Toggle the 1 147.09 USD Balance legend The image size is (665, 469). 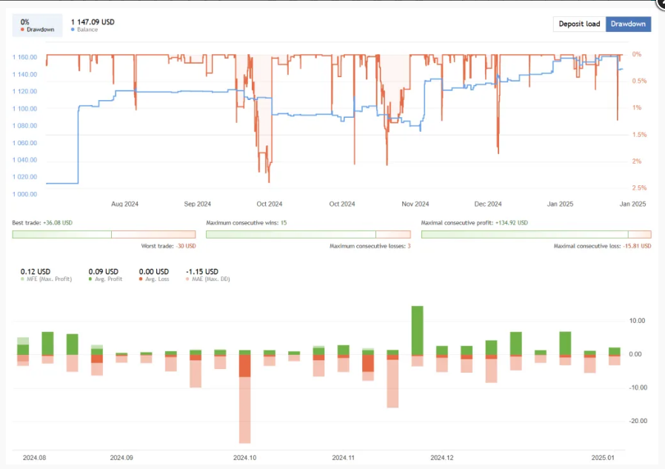[93, 25]
